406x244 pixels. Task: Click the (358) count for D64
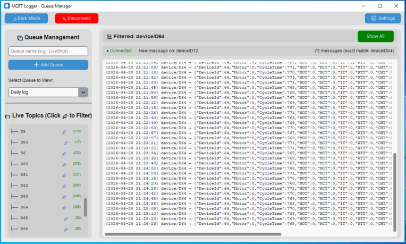tap(77, 207)
